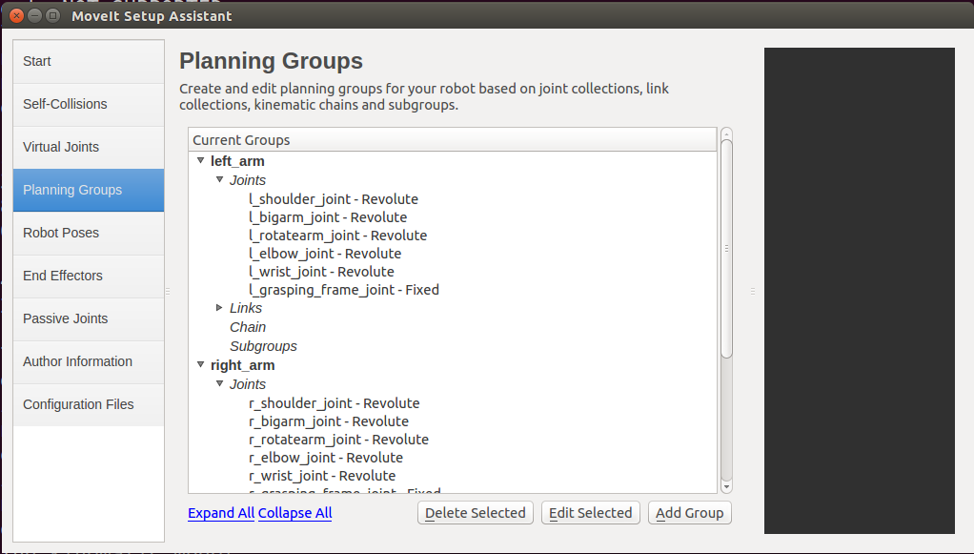This screenshot has width=974, height=554.
Task: Select r_bigarm_joint - Revolute
Action: pos(329,421)
